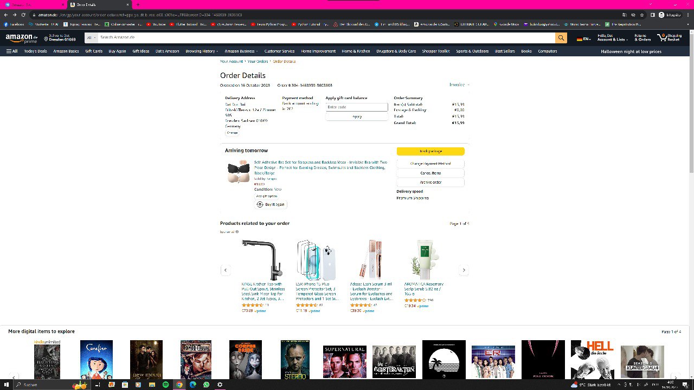The height and width of the screenshot is (390, 694).
Task: Click Your Orders breadcrumb link
Action: pyautogui.click(x=258, y=61)
